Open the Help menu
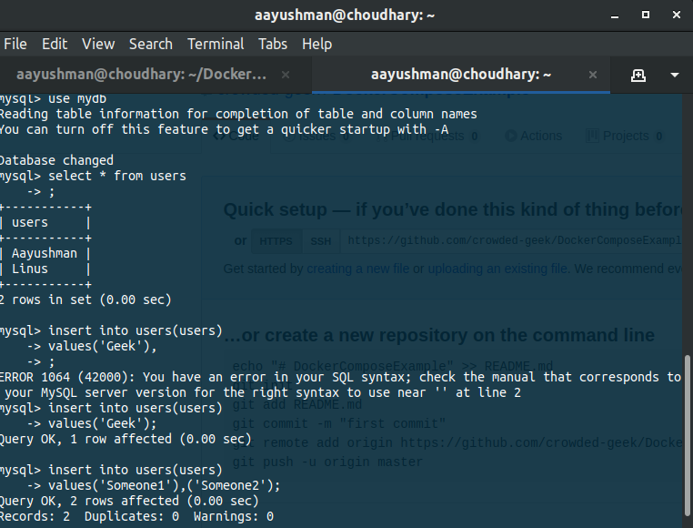 pyautogui.click(x=316, y=45)
